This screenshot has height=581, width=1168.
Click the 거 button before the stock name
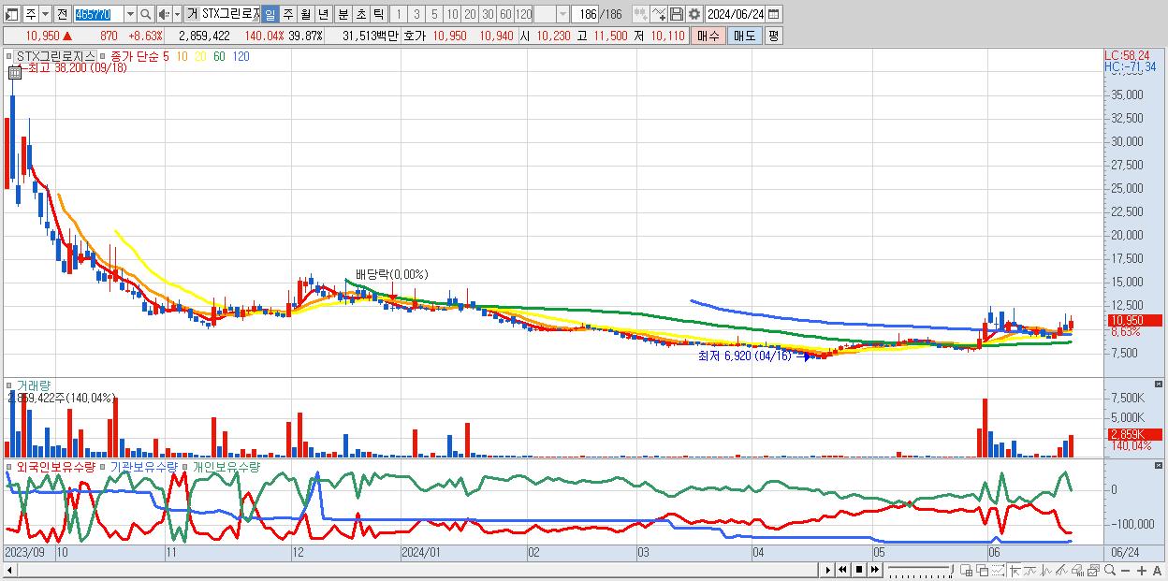pyautogui.click(x=192, y=14)
